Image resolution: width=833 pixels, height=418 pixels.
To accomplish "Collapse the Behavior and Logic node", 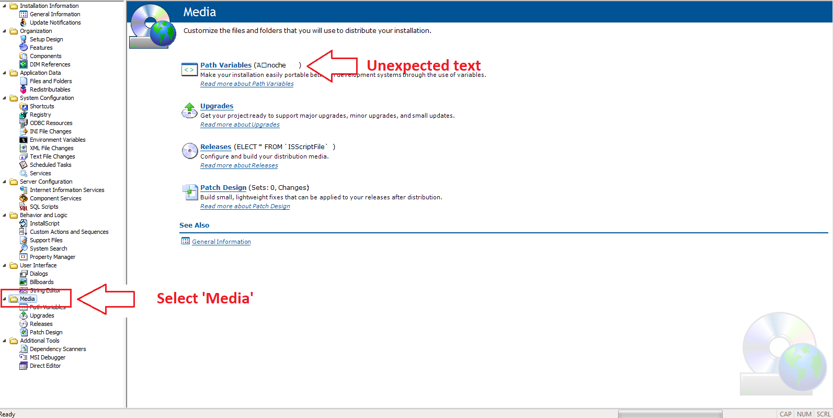I will [5, 215].
